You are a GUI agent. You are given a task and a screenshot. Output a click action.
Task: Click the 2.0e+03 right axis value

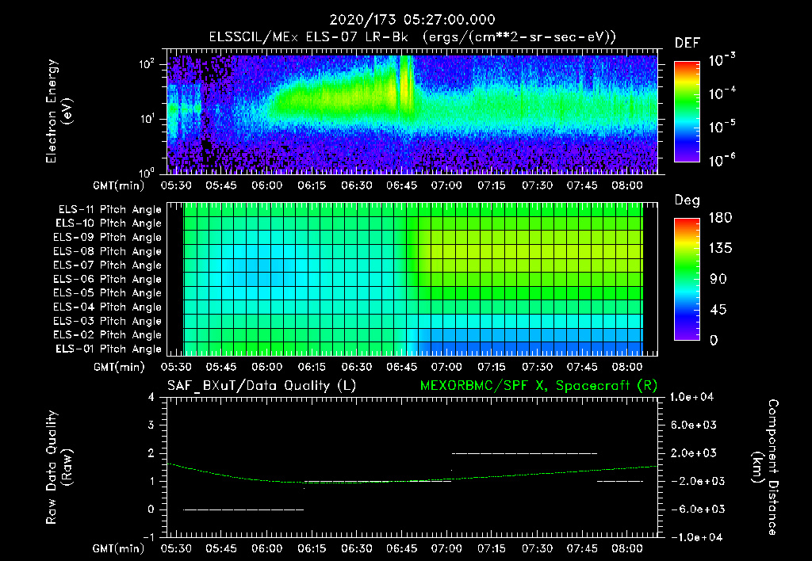coord(693,453)
